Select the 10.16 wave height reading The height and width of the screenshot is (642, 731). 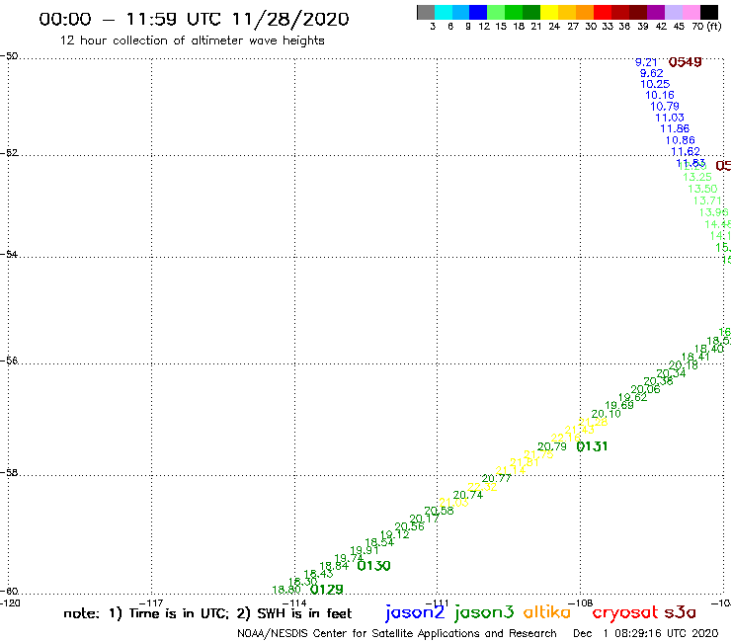660,95
